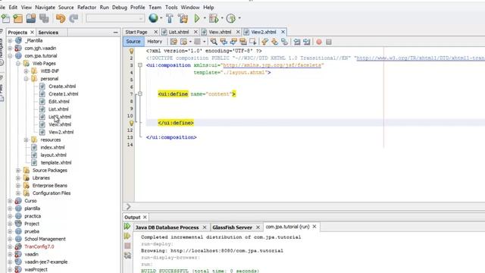
Task: Toggle Highlight Search editor icon
Action: pos(243,42)
